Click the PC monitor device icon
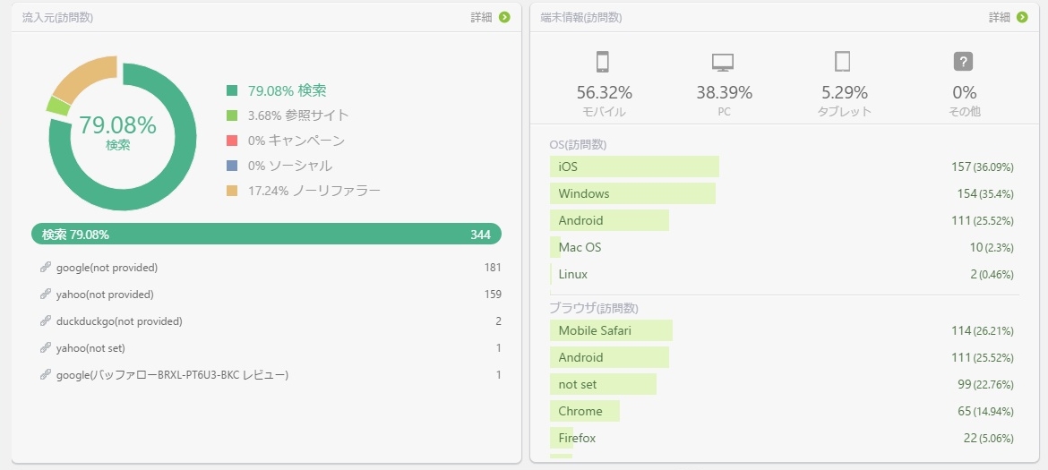This screenshot has height=470, width=1048. [x=723, y=62]
